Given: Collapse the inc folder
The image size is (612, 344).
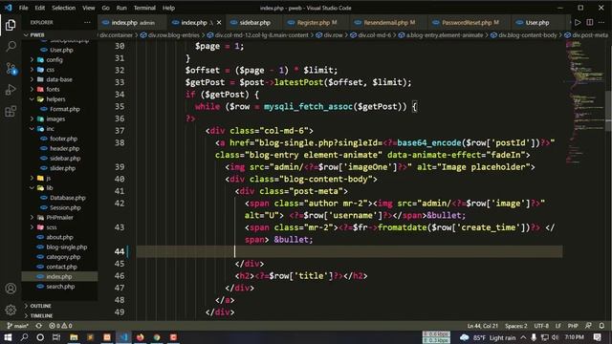Looking at the screenshot, I should tap(50, 129).
